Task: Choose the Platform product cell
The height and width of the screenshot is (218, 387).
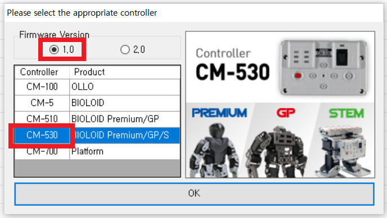Action: click(x=125, y=151)
